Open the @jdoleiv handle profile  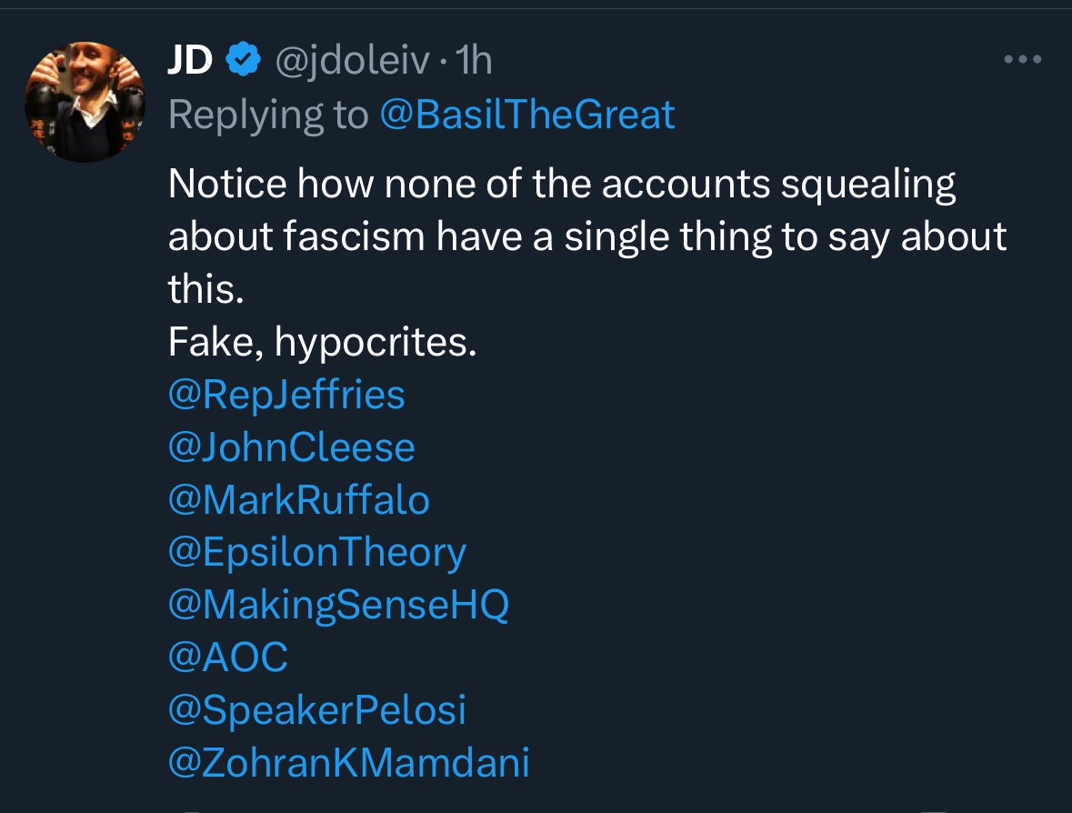[x=352, y=61]
